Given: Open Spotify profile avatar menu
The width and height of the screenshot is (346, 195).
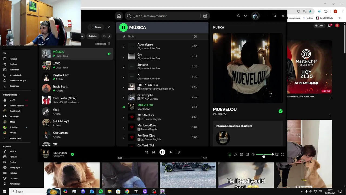Looking at the screenshot, I should coord(255,16).
